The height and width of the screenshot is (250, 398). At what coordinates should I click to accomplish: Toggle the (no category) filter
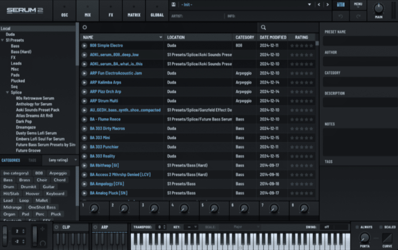[x=16, y=173]
